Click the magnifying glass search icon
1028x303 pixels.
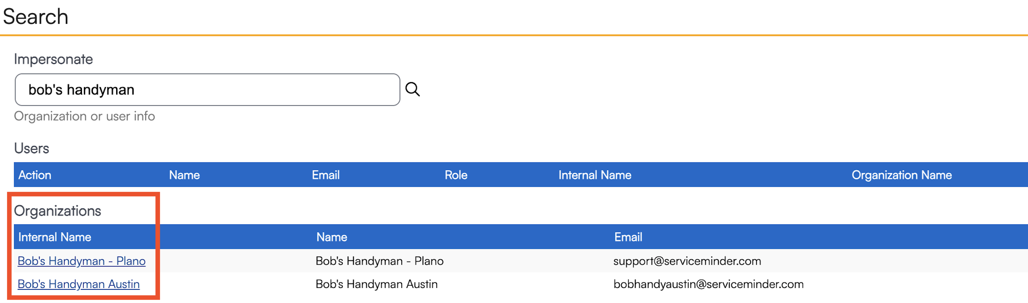click(x=412, y=90)
